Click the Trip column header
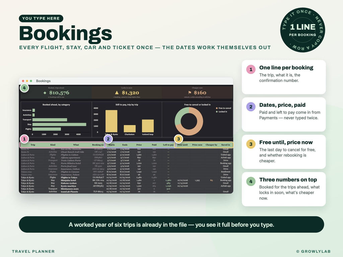The width and height of the screenshot is (343, 257). coord(33,145)
